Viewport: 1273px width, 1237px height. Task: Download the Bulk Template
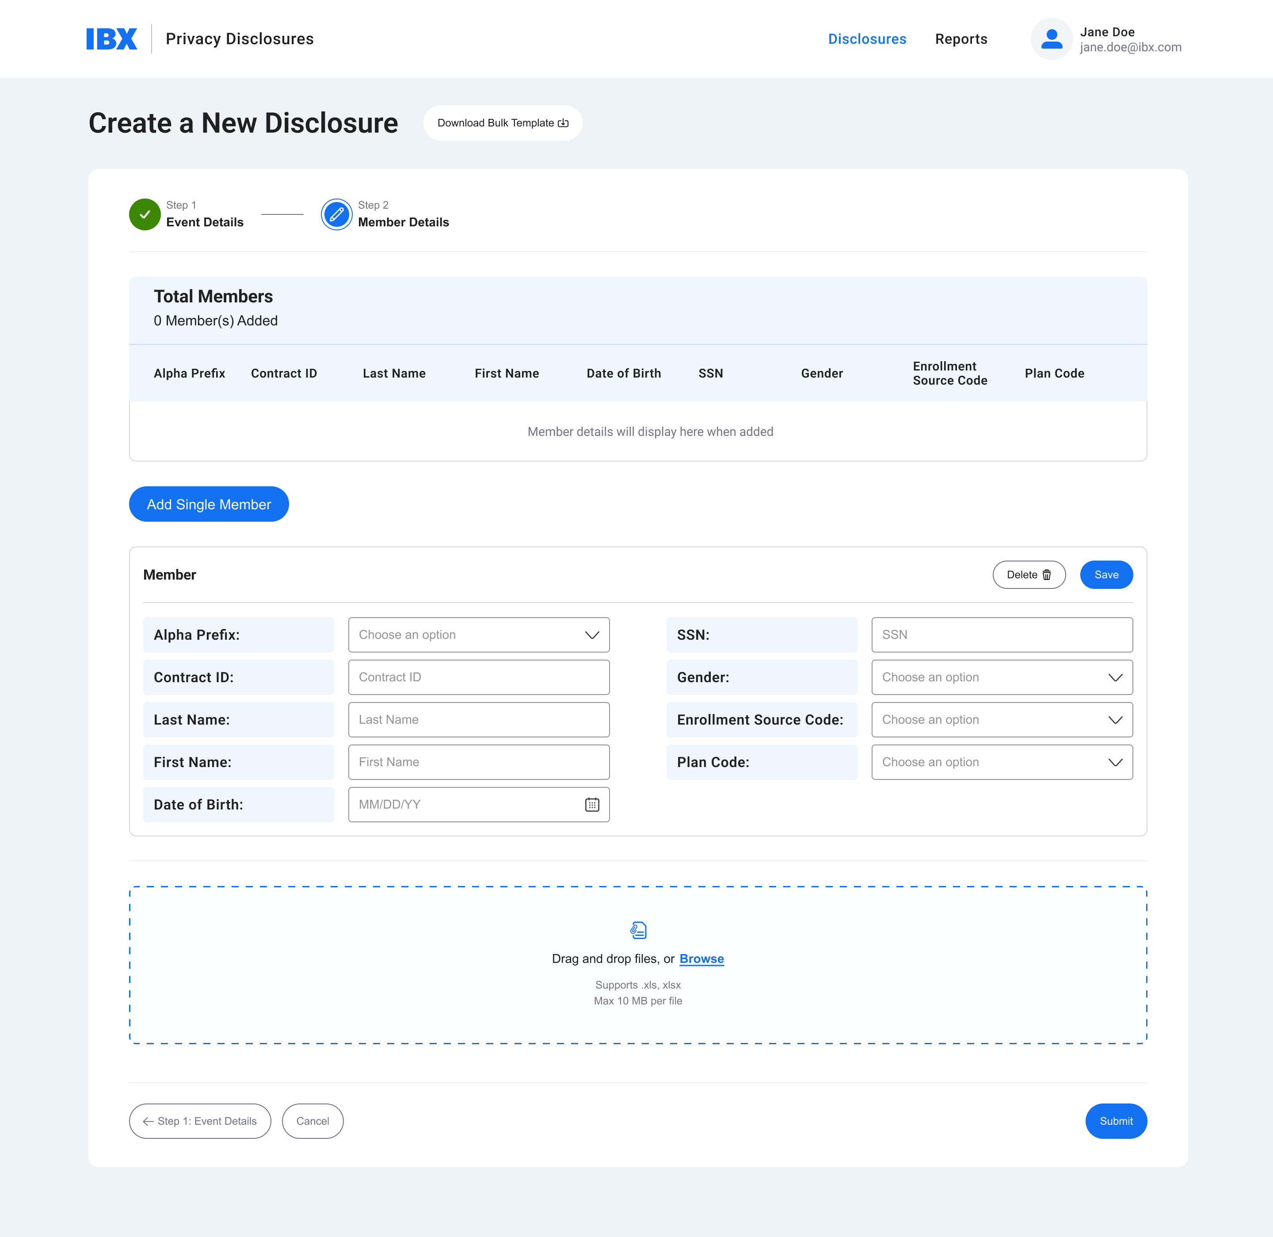point(502,123)
